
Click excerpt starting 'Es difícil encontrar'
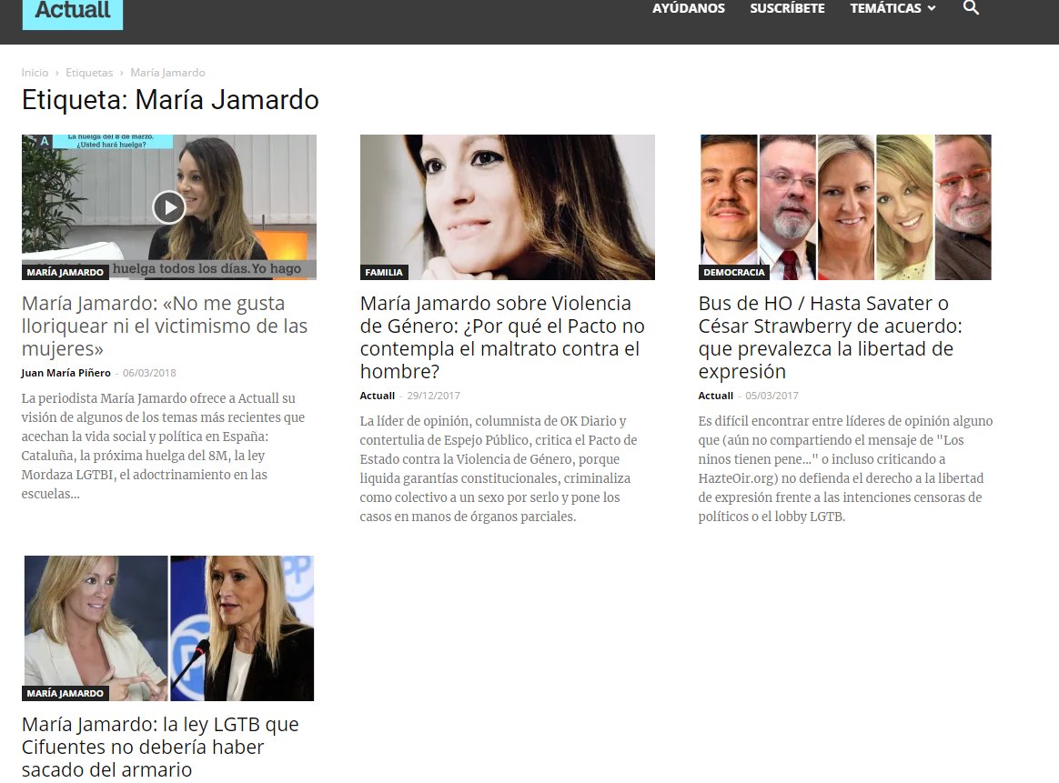coord(845,469)
